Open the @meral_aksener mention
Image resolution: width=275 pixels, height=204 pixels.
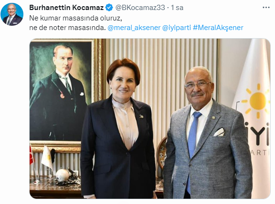pos(134,28)
